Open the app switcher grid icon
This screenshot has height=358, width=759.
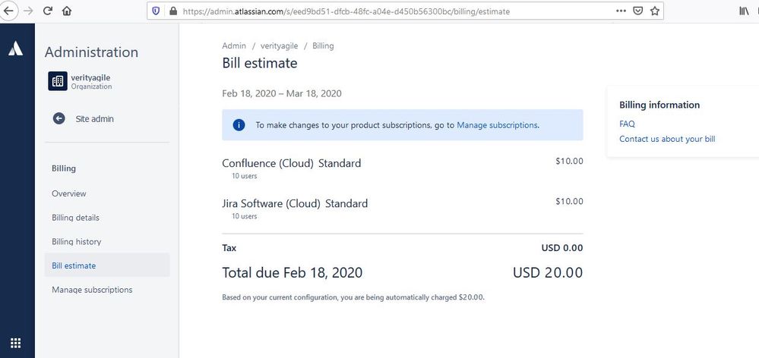click(15, 343)
